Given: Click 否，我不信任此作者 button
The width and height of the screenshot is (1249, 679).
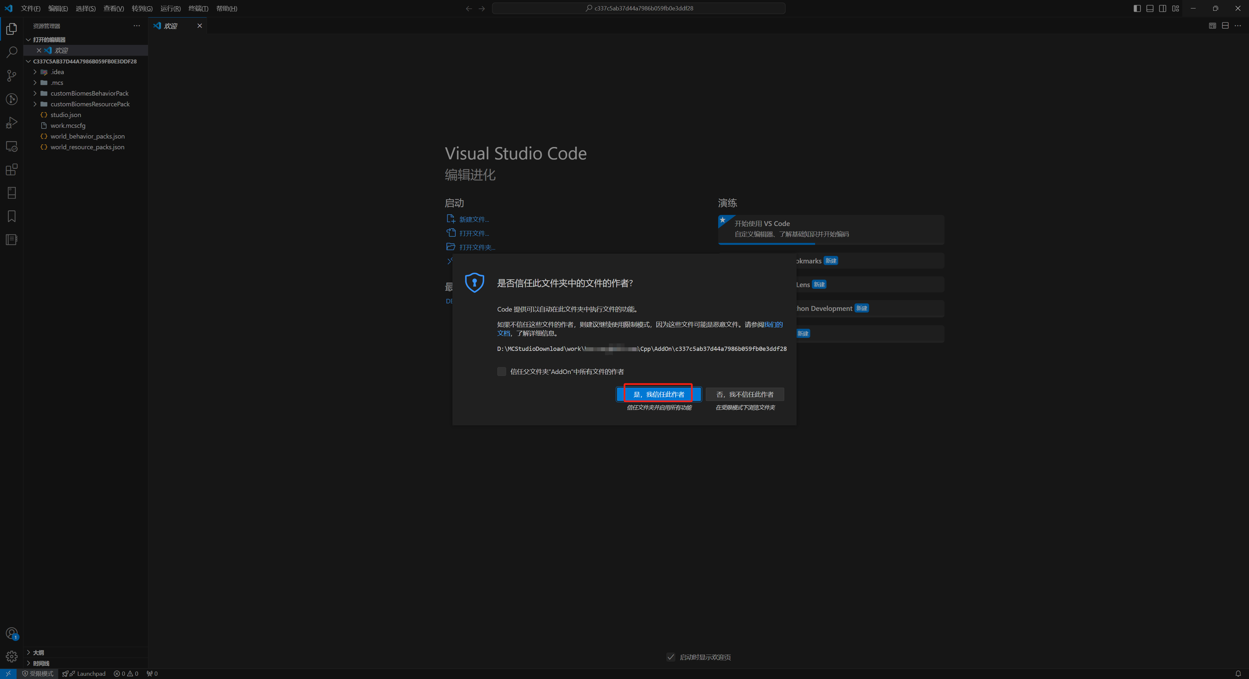Looking at the screenshot, I should pos(745,394).
